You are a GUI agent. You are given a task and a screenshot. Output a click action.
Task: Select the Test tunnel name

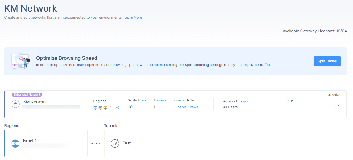(127, 143)
